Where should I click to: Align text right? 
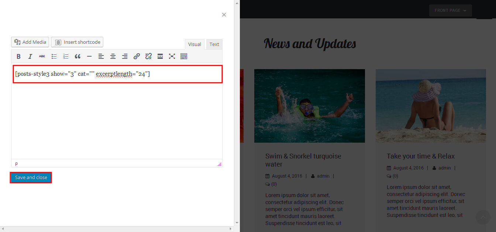(x=125, y=56)
